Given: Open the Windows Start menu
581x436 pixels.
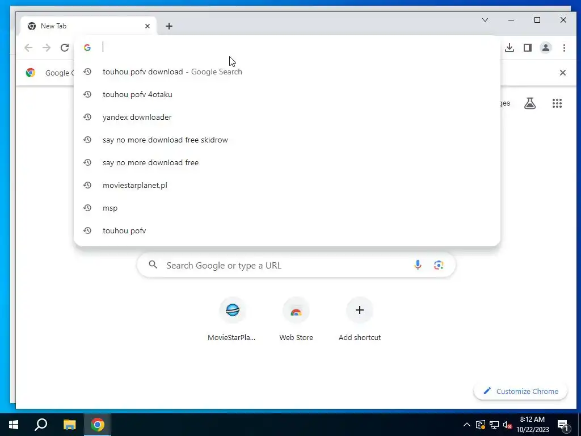Looking at the screenshot, I should [14, 425].
